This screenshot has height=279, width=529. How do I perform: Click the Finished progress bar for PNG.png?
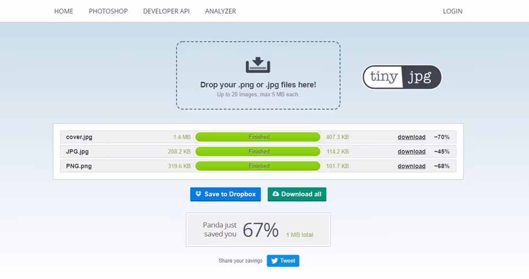pyautogui.click(x=258, y=166)
